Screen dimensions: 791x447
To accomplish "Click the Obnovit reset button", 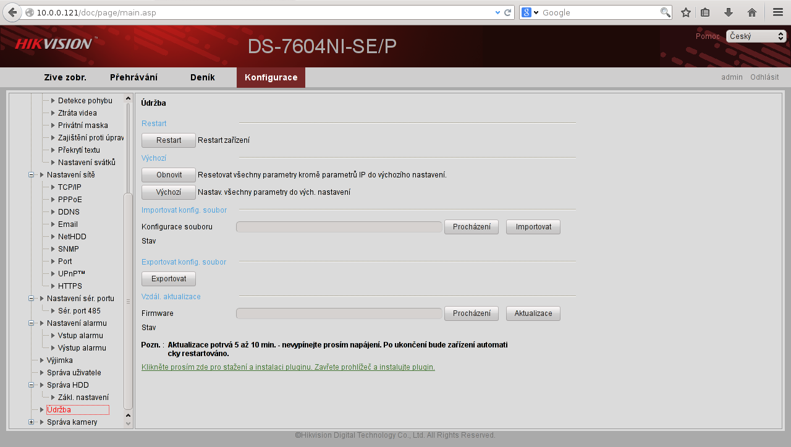I will pyautogui.click(x=169, y=175).
